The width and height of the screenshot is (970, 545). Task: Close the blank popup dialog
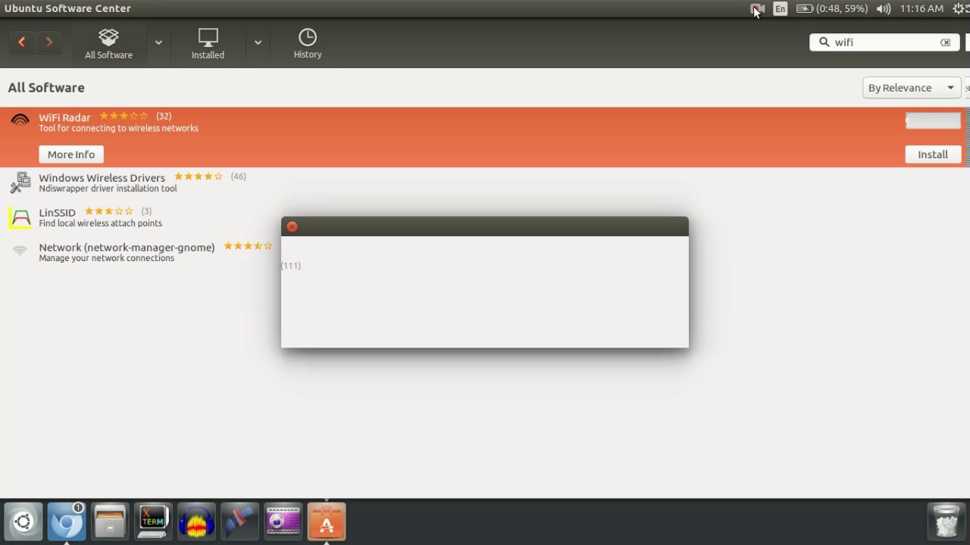pyautogui.click(x=293, y=226)
